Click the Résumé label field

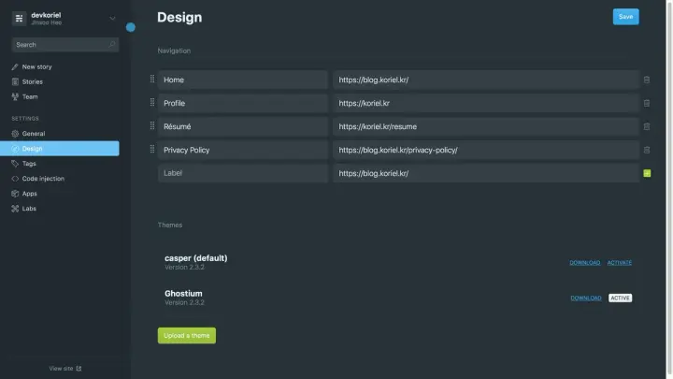coord(243,126)
